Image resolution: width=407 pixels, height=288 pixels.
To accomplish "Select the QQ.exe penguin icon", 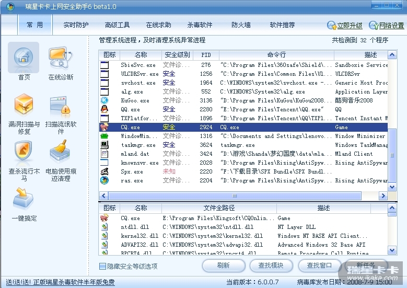I will coord(104,109).
